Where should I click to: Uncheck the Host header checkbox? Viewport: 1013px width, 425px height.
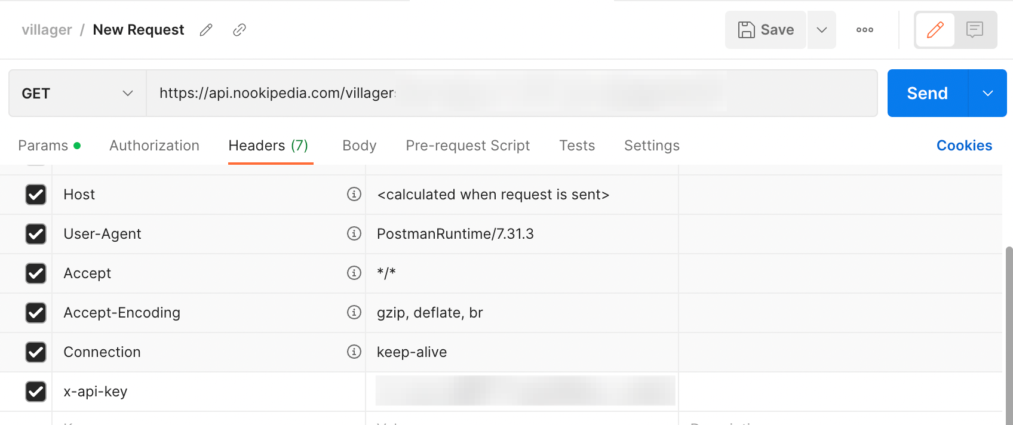click(x=36, y=195)
